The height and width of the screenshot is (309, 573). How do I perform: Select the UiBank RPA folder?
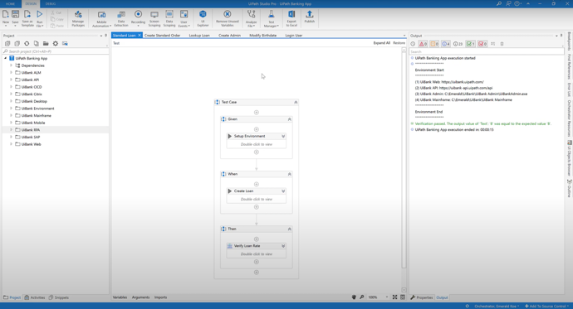tap(31, 130)
